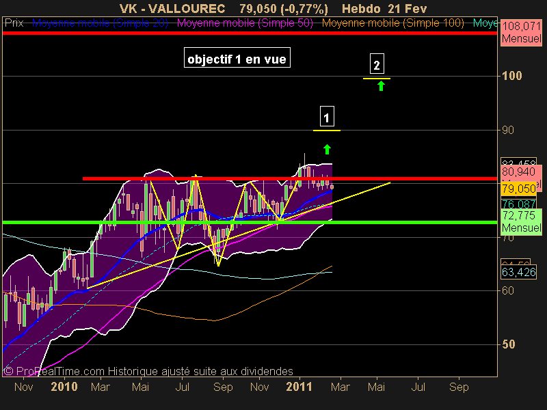
Task: Click the 76,087 price tag
Action: (519, 204)
